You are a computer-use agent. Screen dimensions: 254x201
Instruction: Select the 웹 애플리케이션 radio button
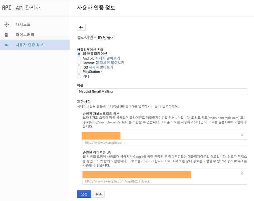pos(79,54)
